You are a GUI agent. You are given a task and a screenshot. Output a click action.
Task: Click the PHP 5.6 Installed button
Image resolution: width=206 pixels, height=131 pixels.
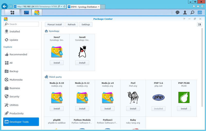(x=158, y=109)
